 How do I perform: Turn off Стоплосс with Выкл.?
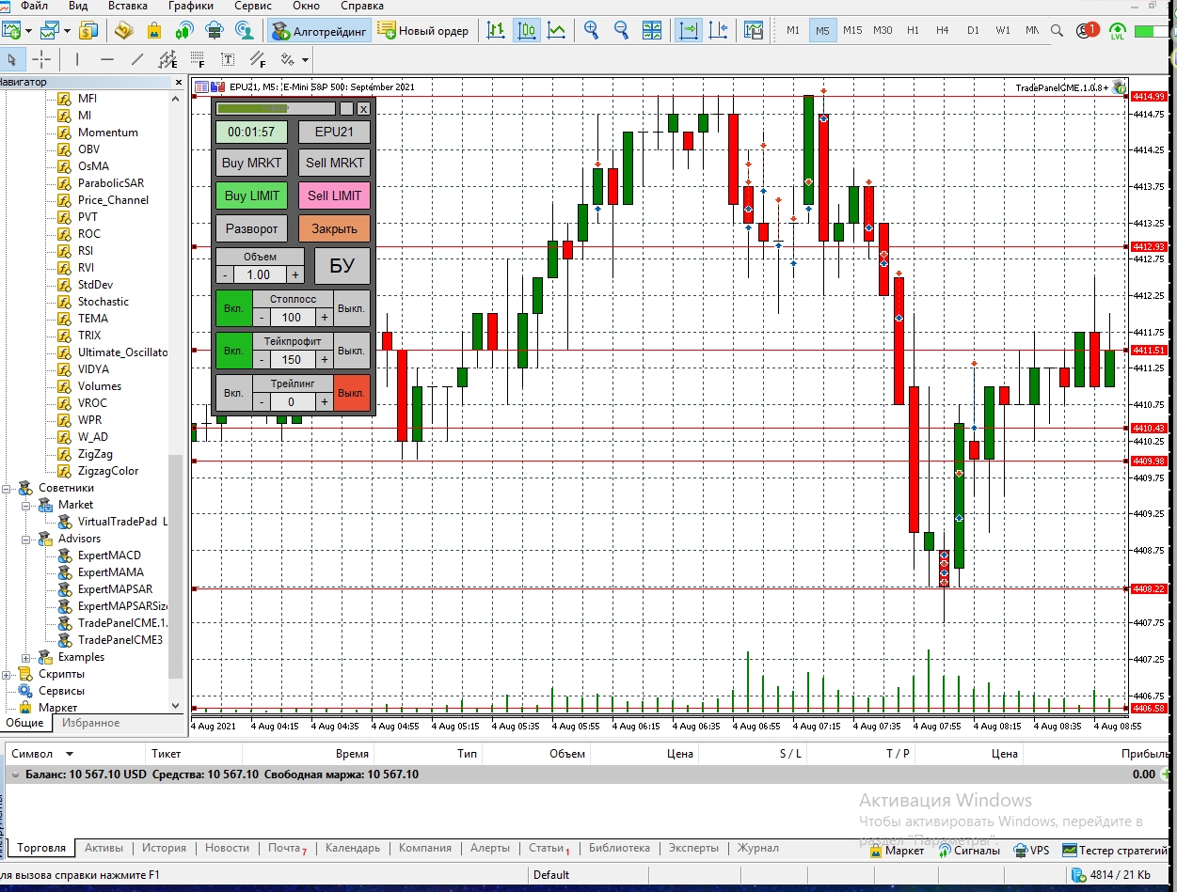point(352,309)
